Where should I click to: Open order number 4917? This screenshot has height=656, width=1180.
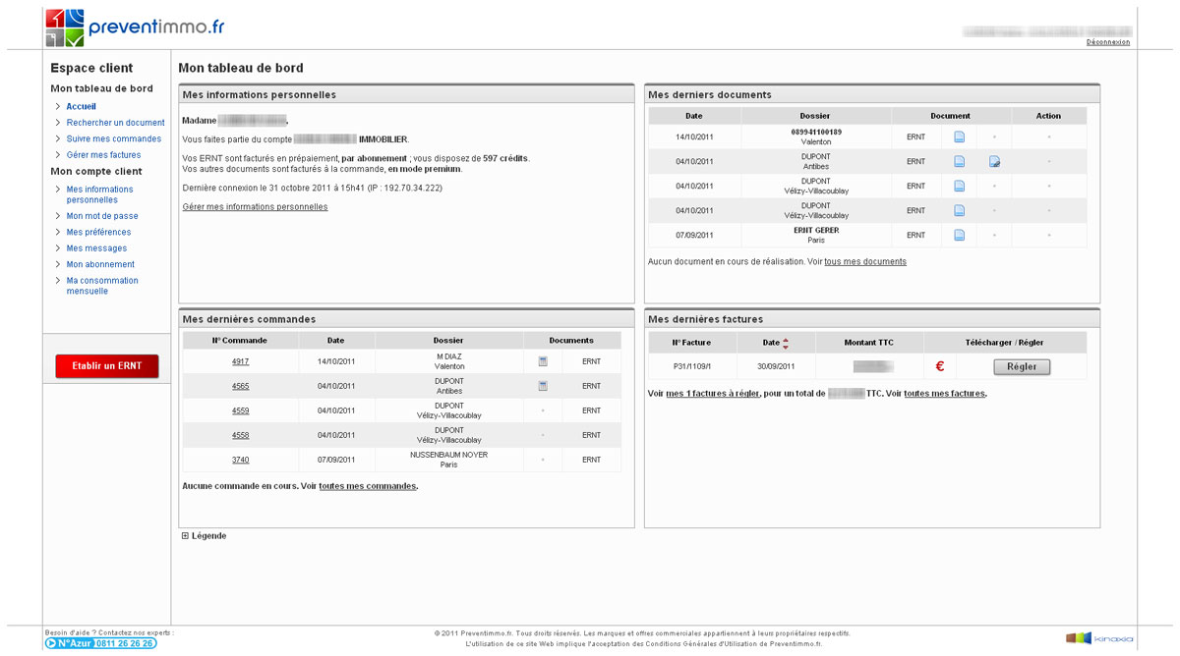coord(241,361)
